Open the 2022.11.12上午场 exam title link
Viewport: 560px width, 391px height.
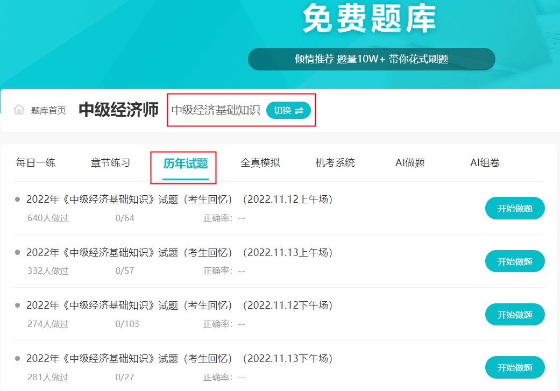(x=180, y=200)
